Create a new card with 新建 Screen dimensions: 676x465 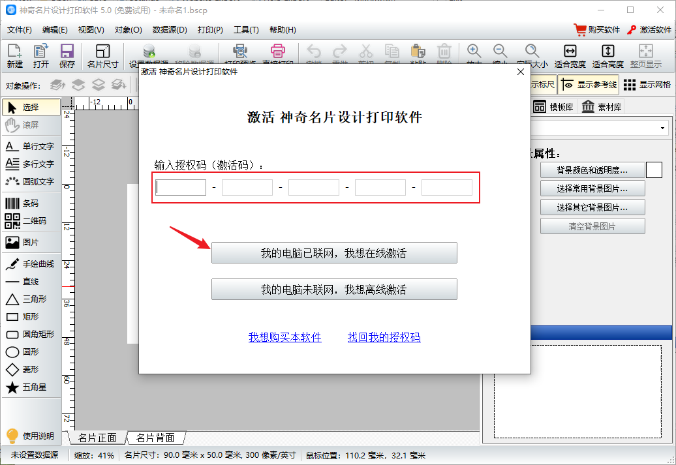(14, 55)
